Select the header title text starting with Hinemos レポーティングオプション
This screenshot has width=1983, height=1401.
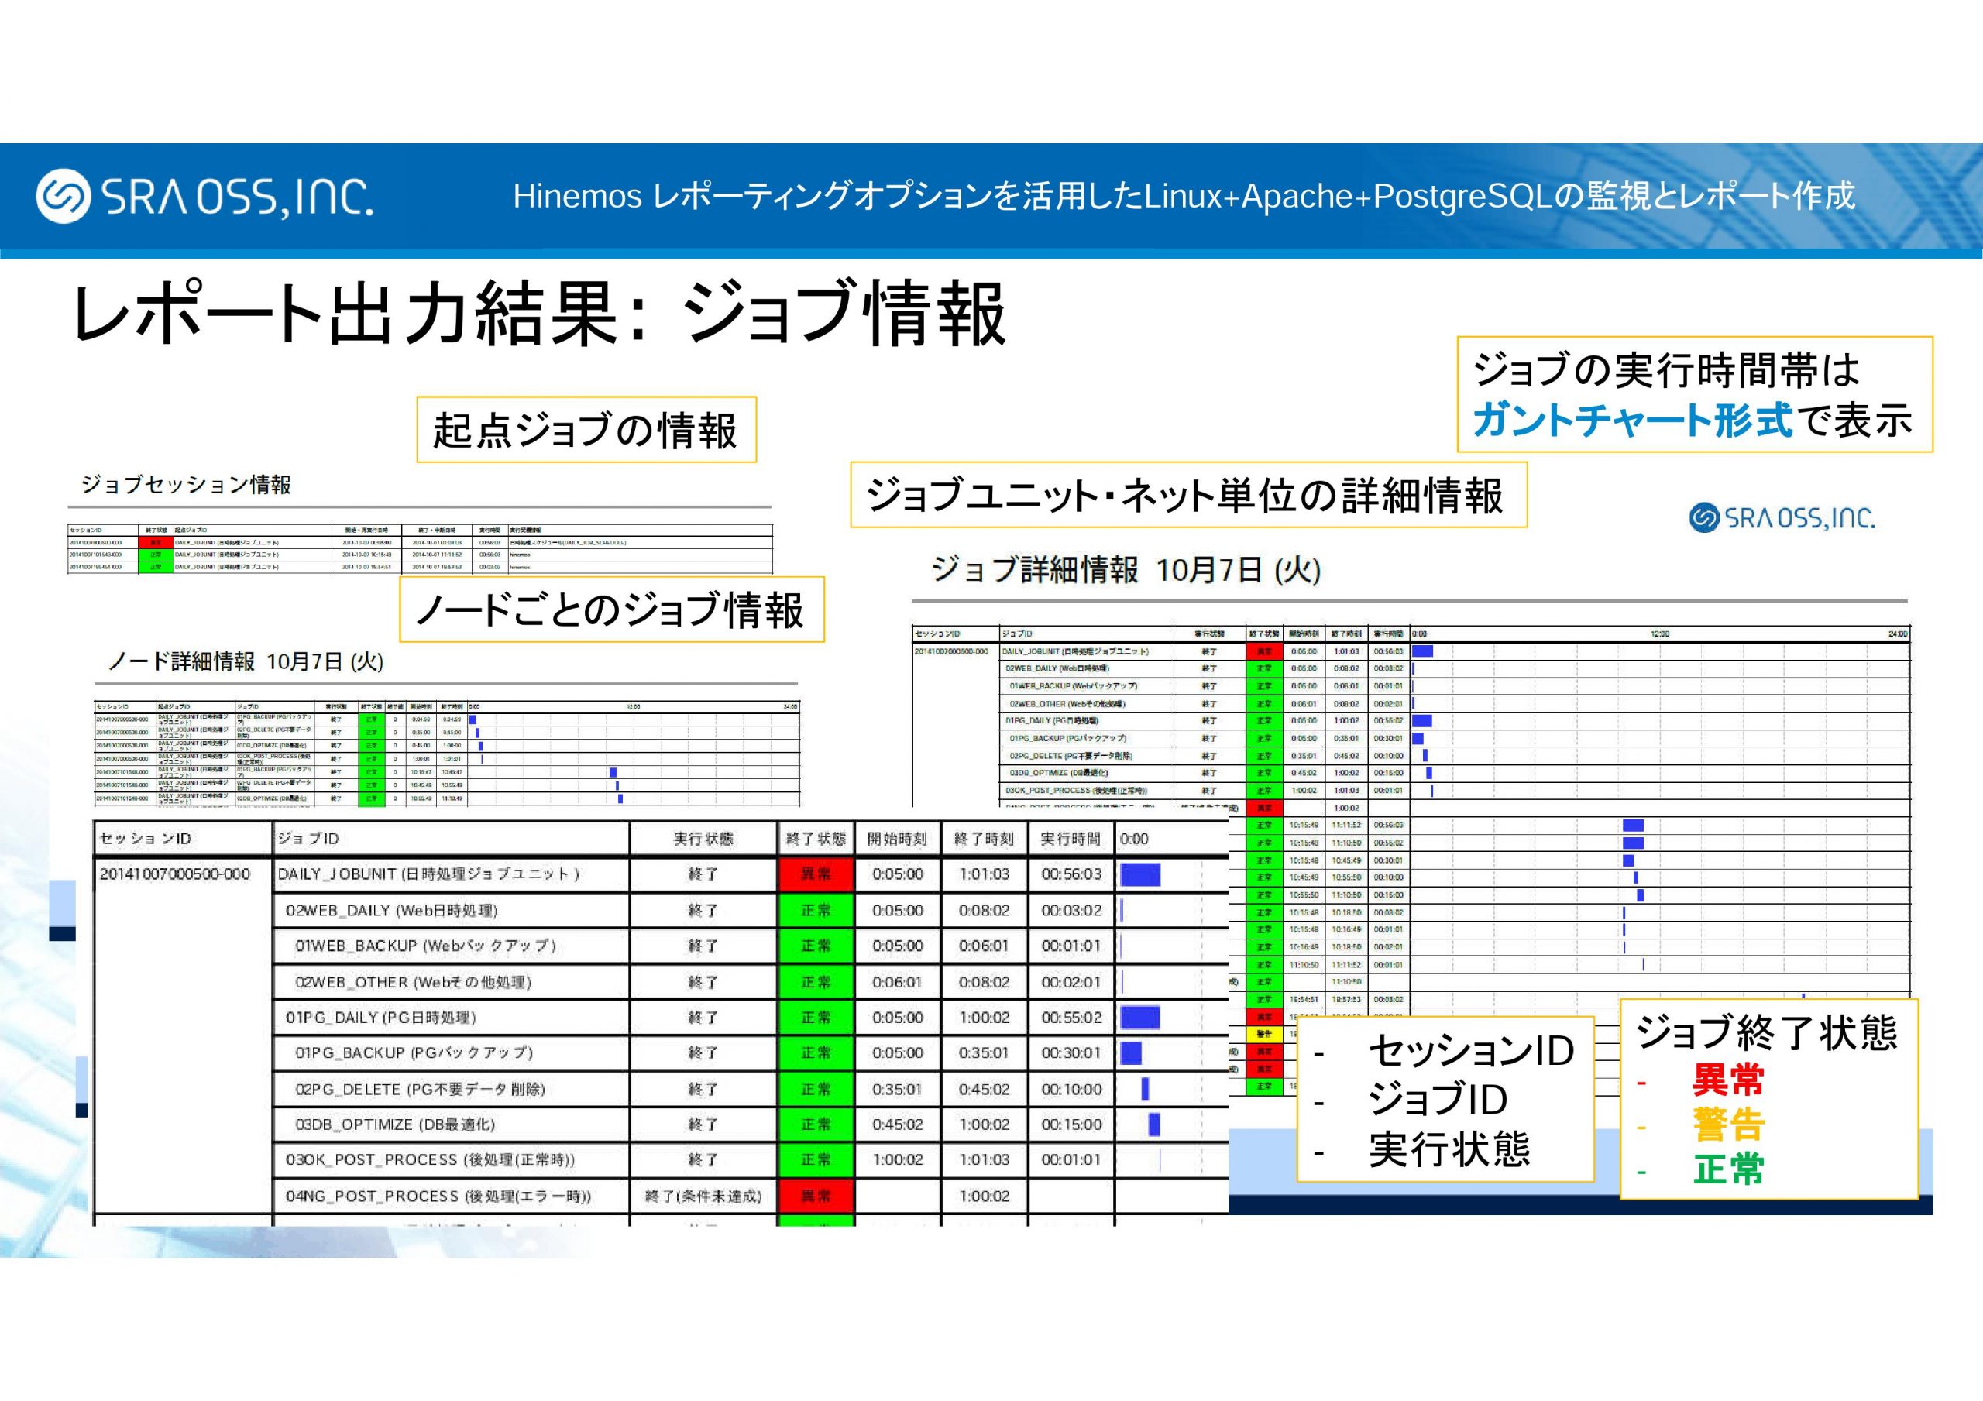[x=1184, y=196]
